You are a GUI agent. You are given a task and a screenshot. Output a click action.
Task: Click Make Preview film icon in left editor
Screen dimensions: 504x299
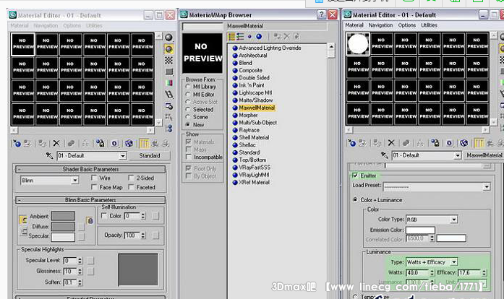(x=168, y=95)
